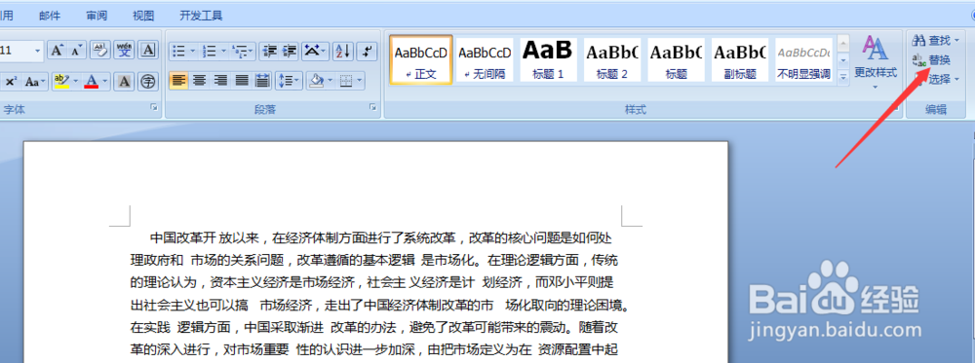Expand the highlight color dropdown arrow
Viewport: 975px width, 363px height.
coord(75,81)
